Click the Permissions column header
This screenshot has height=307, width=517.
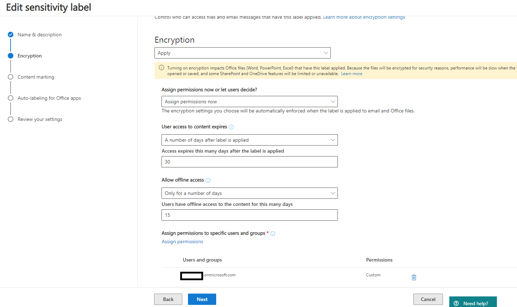coord(379,260)
